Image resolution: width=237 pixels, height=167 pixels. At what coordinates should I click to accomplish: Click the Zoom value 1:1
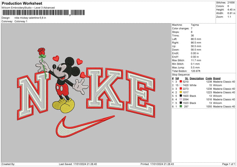[229, 17]
